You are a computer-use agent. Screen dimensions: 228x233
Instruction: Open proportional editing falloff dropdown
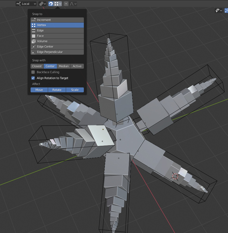[73, 4]
